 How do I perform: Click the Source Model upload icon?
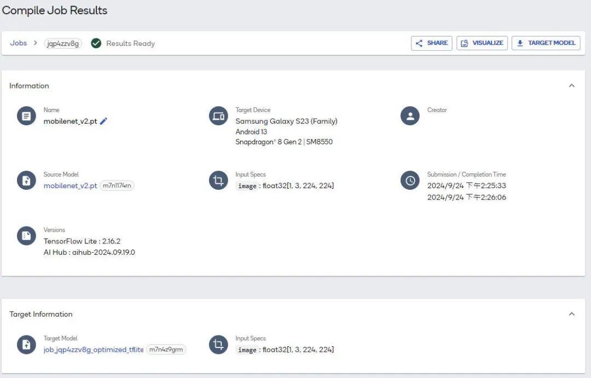pyautogui.click(x=26, y=181)
